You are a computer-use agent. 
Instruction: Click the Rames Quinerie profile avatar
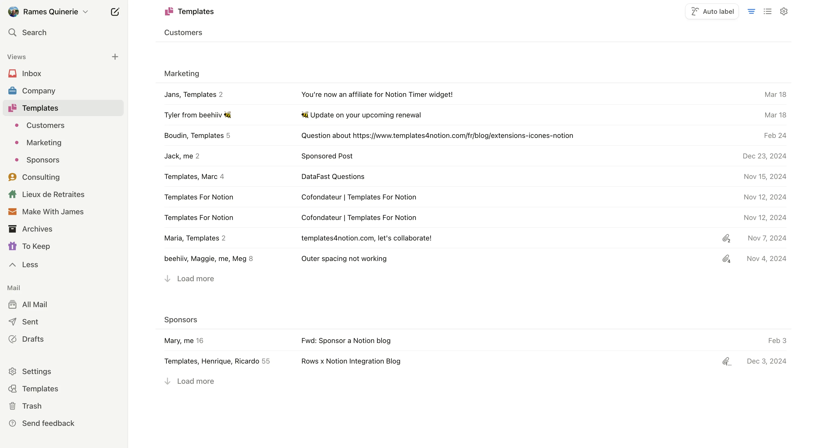click(x=13, y=11)
